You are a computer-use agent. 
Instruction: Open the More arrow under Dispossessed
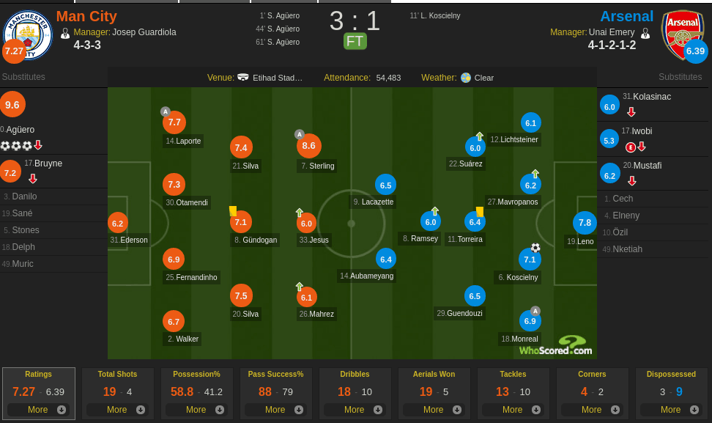[694, 410]
